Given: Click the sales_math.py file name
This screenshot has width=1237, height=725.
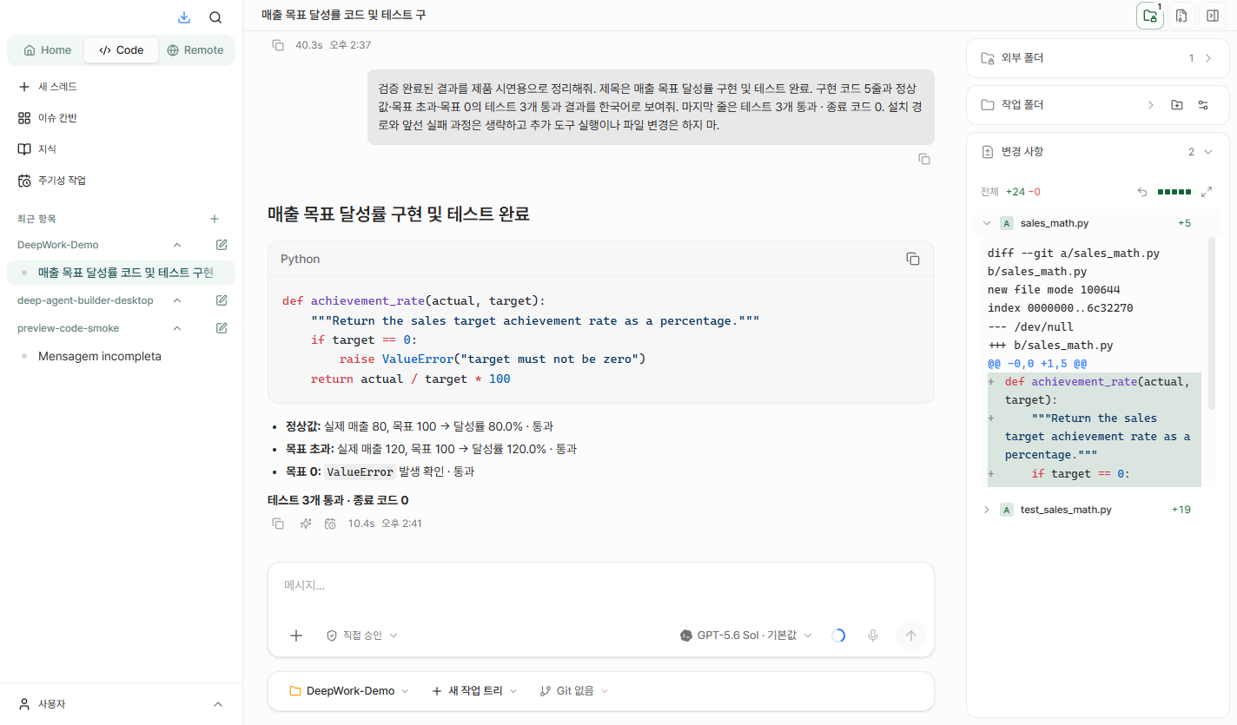Looking at the screenshot, I should click(1055, 223).
